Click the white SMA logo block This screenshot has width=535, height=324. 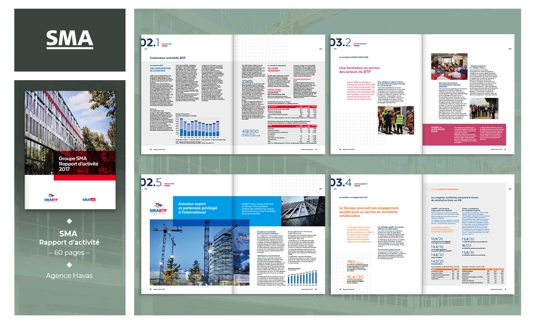[70, 39]
